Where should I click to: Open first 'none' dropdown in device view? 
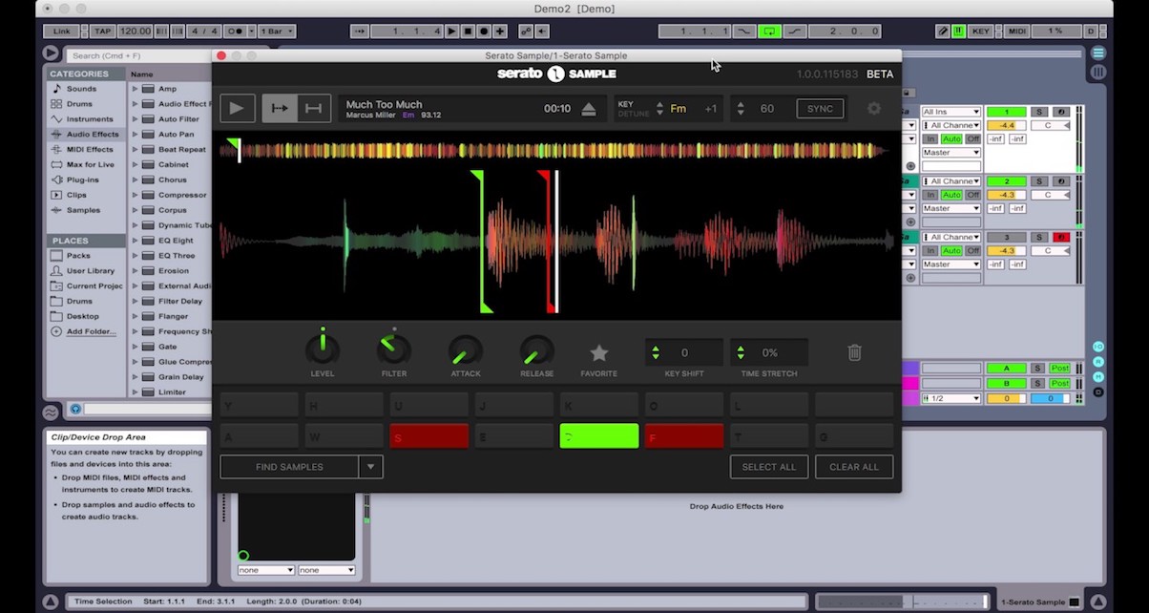click(266, 570)
